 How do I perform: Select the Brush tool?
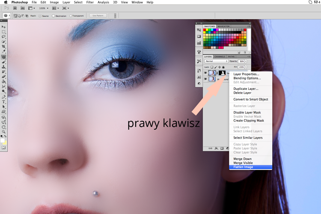(x=3, y=62)
